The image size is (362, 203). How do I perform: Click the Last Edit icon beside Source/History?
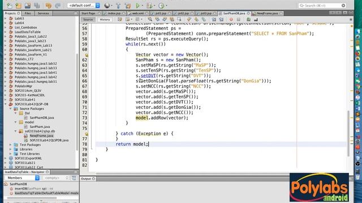120,20
